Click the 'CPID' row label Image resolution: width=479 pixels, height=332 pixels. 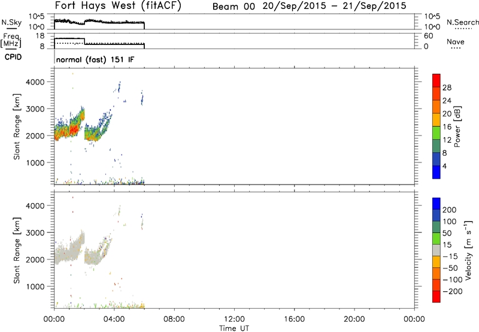pos(13,57)
